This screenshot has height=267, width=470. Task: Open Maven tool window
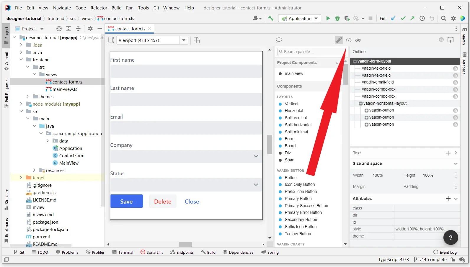click(x=464, y=36)
